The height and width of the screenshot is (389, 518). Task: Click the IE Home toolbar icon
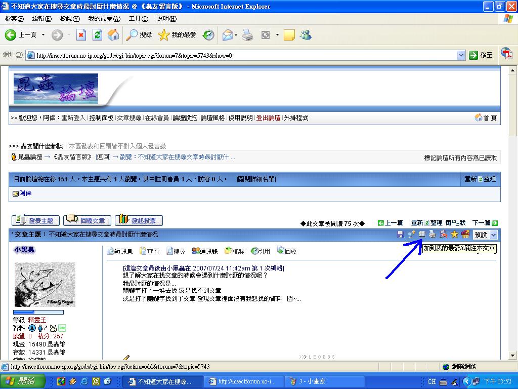point(113,35)
